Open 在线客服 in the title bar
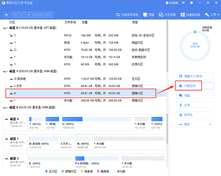The width and height of the screenshot is (221, 176). pyautogui.click(x=172, y=3)
